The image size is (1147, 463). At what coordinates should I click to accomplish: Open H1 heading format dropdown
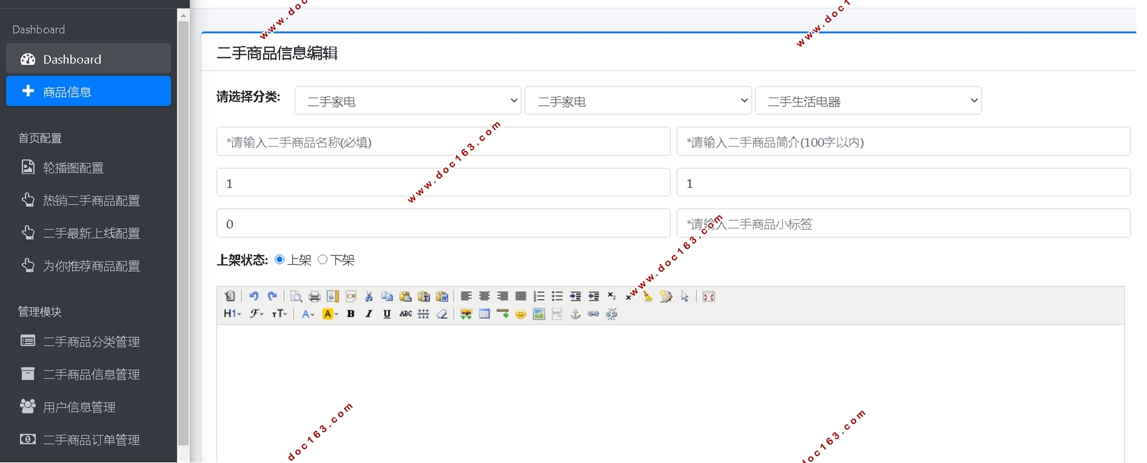(232, 314)
